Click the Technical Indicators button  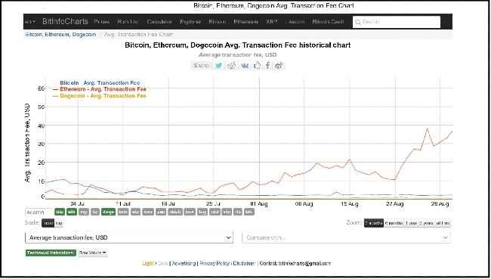coord(51,253)
